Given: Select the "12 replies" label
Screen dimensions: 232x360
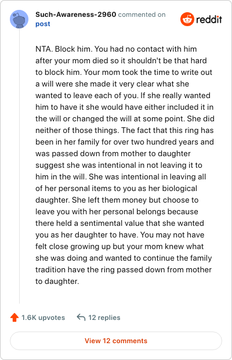Looking at the screenshot, I should (104, 318).
